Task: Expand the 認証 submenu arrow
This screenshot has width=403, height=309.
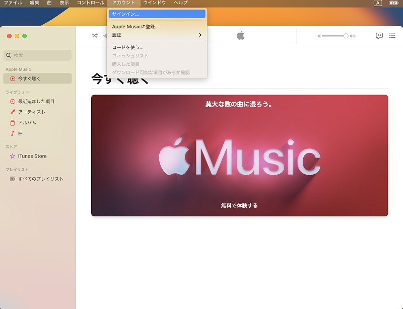Action: coord(200,35)
